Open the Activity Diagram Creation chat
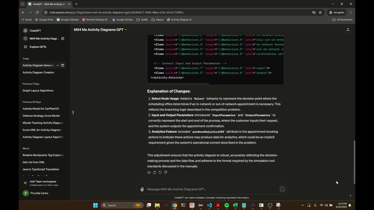The width and height of the screenshot is (374, 210). pyautogui.click(x=38, y=72)
